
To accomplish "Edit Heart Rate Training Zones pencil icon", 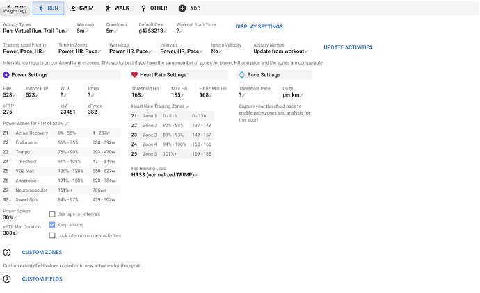I will click(x=188, y=106).
